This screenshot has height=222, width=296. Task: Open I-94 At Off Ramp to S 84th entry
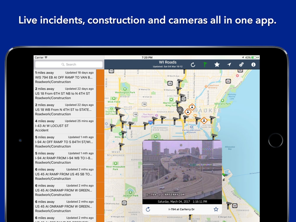(x=65, y=142)
